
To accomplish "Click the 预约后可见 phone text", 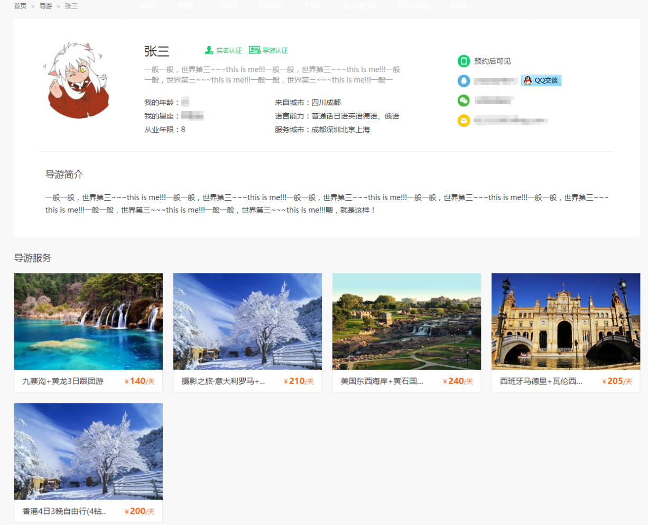I will (492, 61).
